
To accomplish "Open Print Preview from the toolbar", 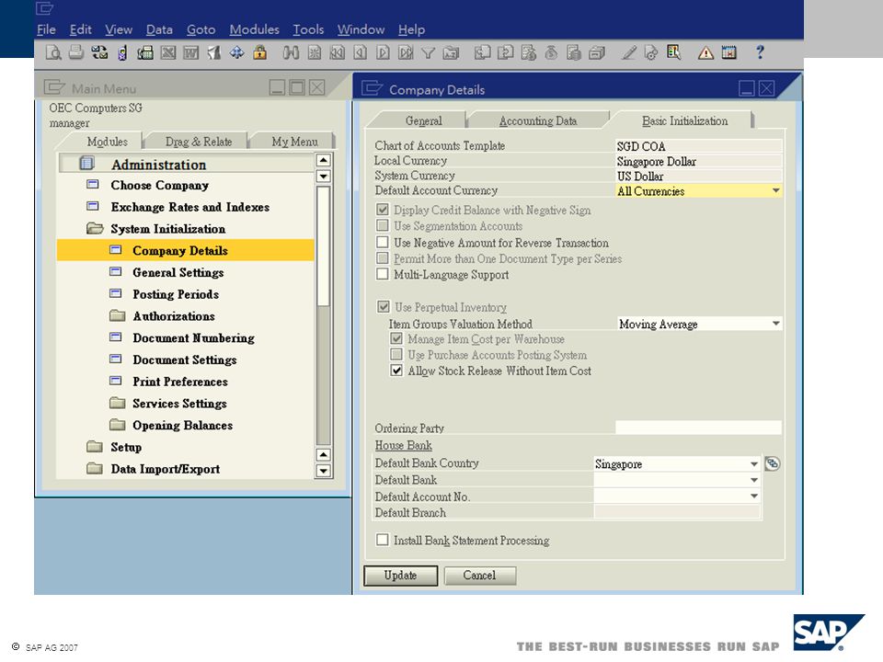I will (53, 52).
